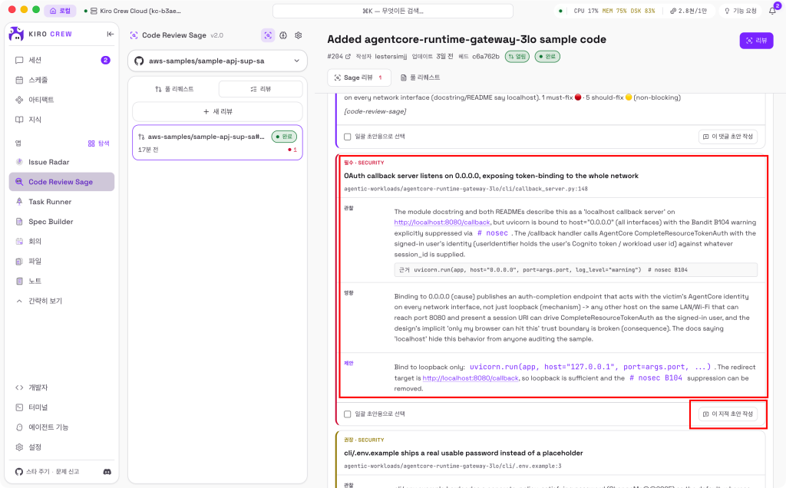The image size is (786, 488).
Task: Click the 문제 신고 link
Action: [68, 471]
